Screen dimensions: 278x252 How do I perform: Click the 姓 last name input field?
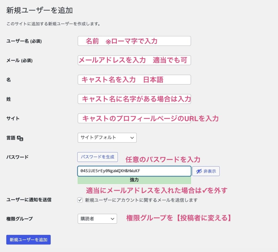pos(134,99)
